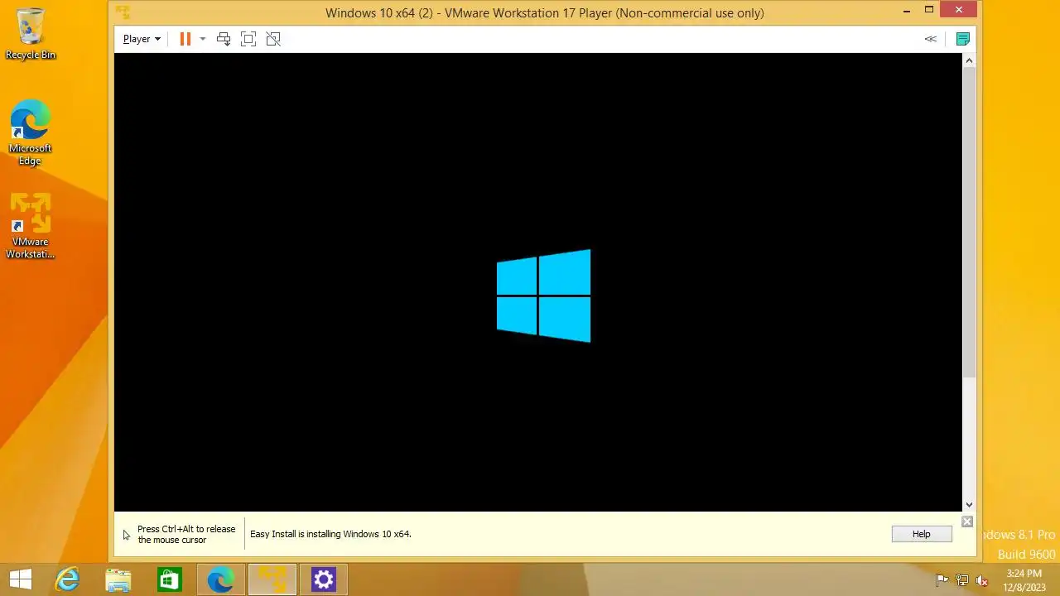Open File Explorer from the taskbar
This screenshot has height=596, width=1060.
(118, 579)
